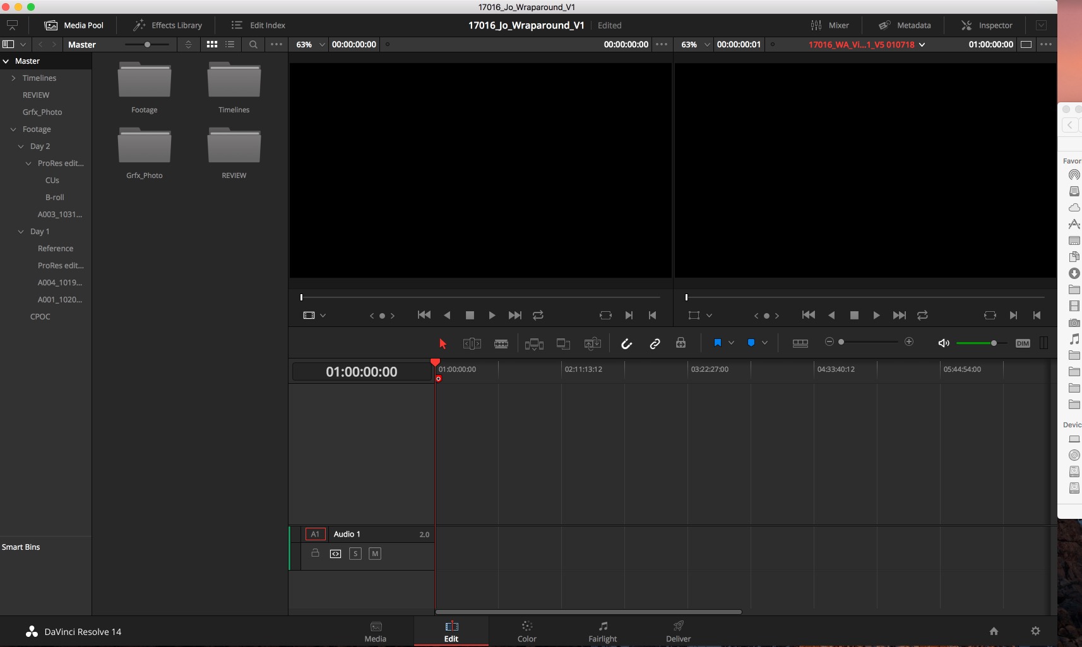Image resolution: width=1082 pixels, height=647 pixels.
Task: Solo the Audio 1 track
Action: (355, 554)
